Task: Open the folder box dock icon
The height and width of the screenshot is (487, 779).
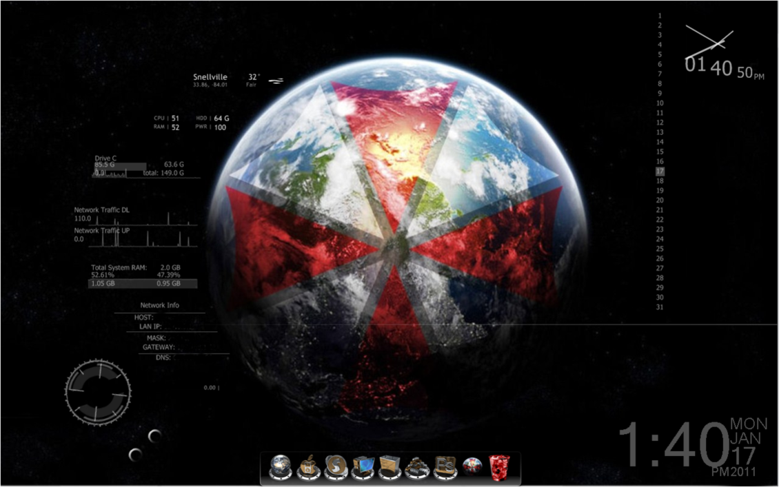Action: [390, 467]
